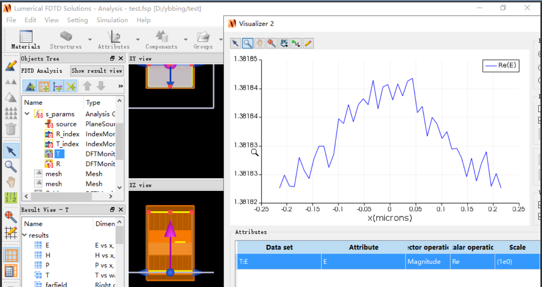Click the green ruler measure icon

11,198
